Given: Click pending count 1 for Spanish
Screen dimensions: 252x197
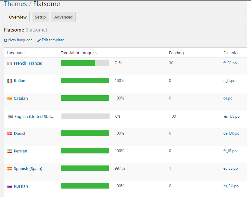Looking at the screenshot, I should [170, 168].
